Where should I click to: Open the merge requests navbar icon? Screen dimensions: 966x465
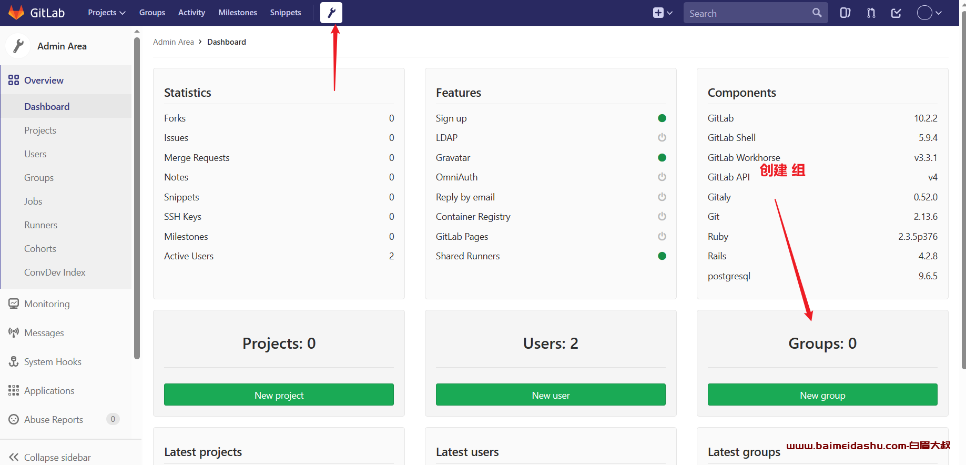[871, 13]
